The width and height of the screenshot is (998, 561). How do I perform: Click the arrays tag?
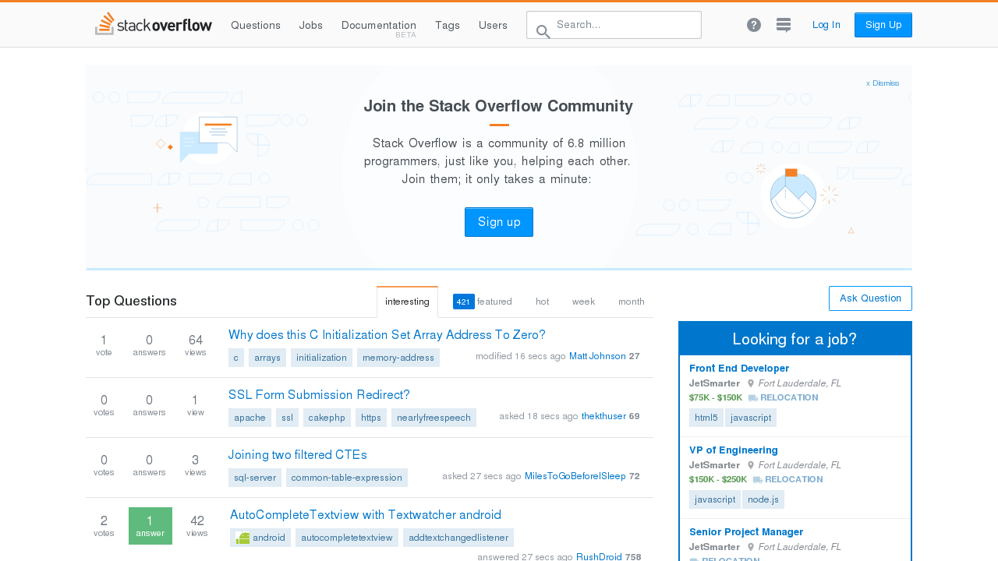click(267, 358)
